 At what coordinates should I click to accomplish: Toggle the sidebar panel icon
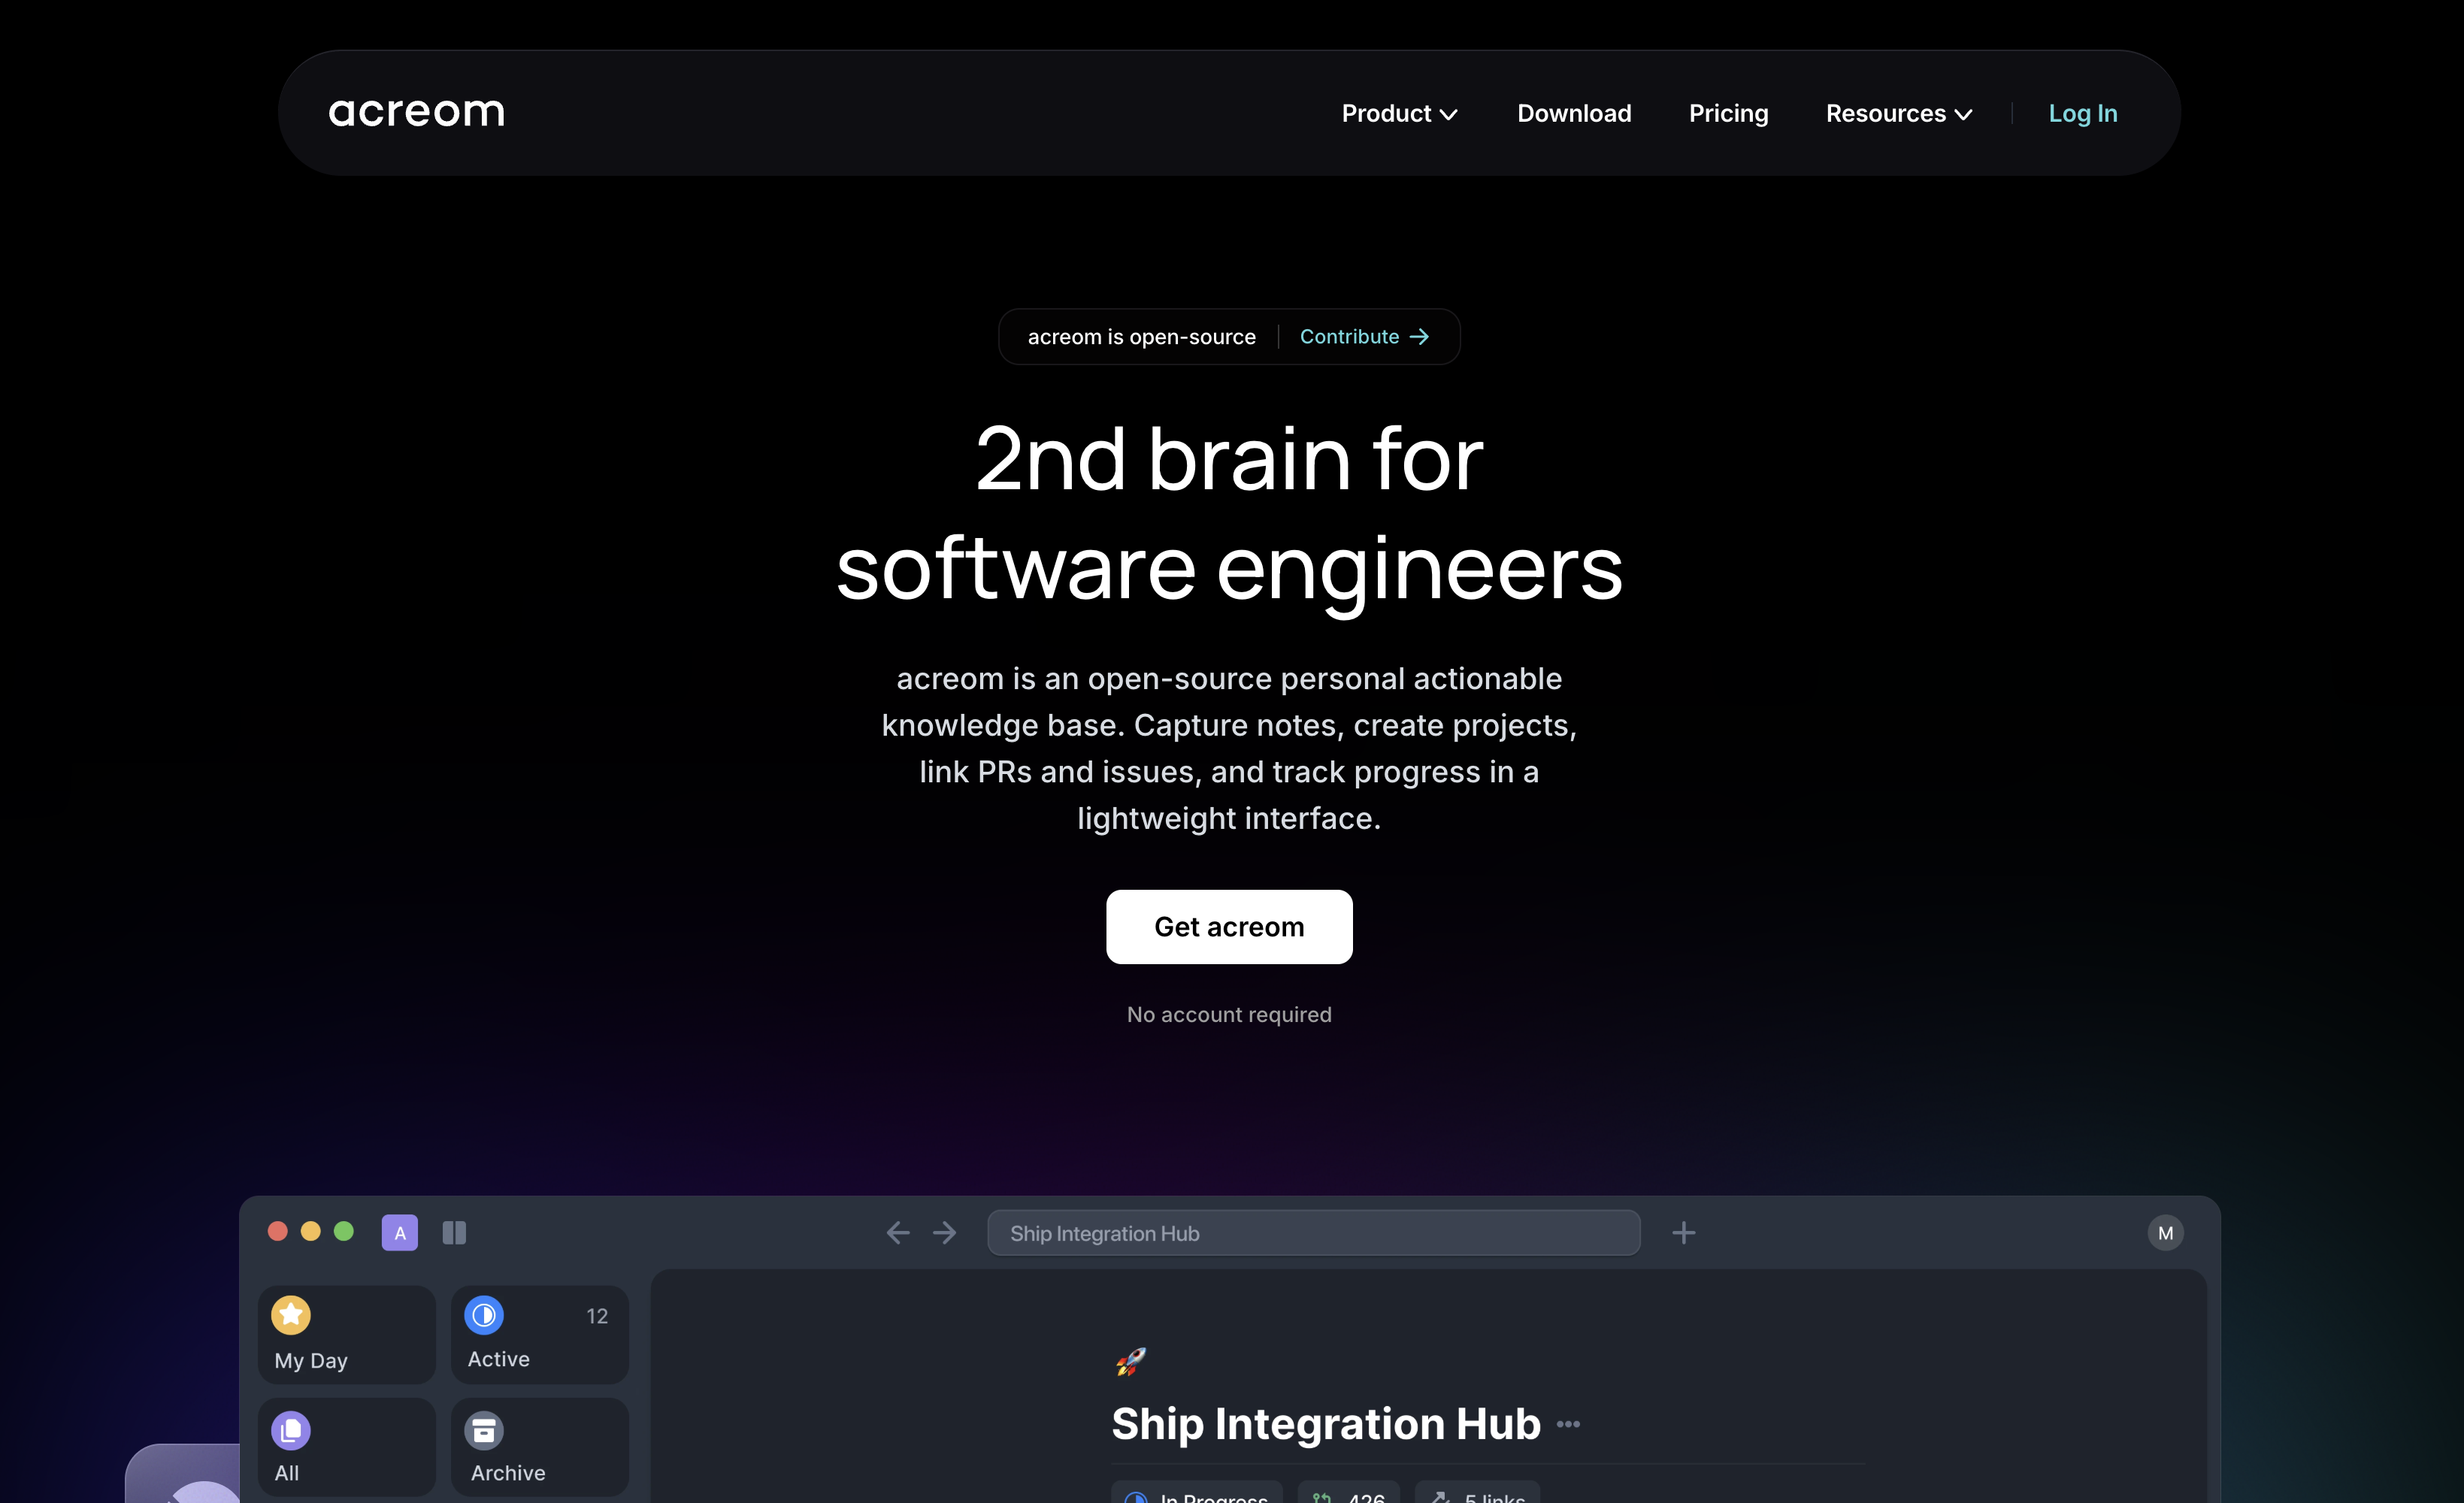[454, 1233]
